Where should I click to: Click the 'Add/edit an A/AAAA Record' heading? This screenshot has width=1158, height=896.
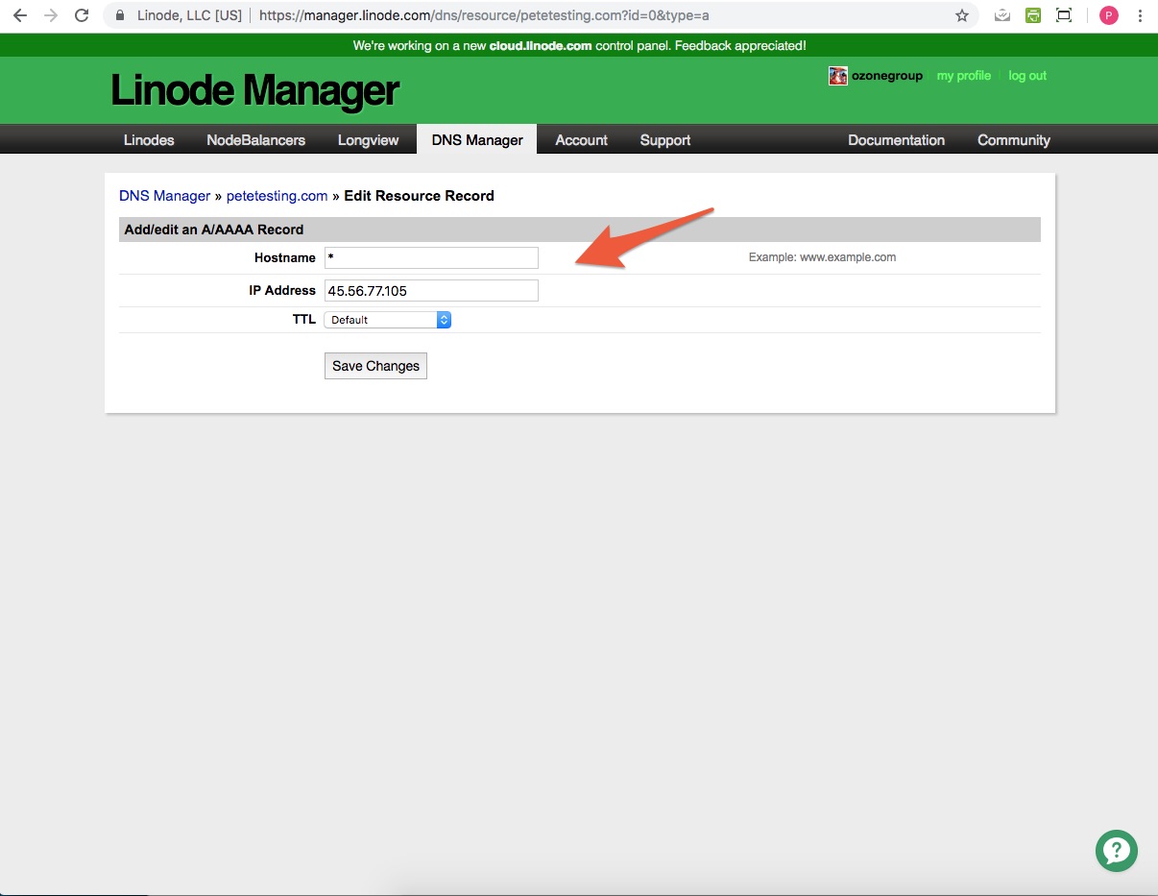tap(214, 230)
